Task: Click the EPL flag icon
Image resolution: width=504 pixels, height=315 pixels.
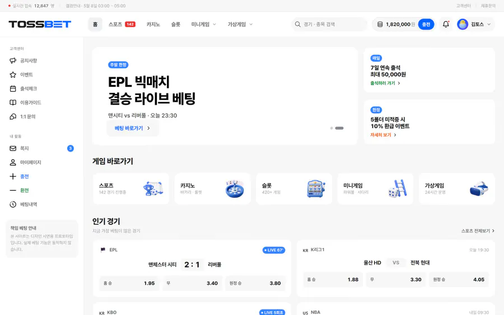Action: [103, 250]
